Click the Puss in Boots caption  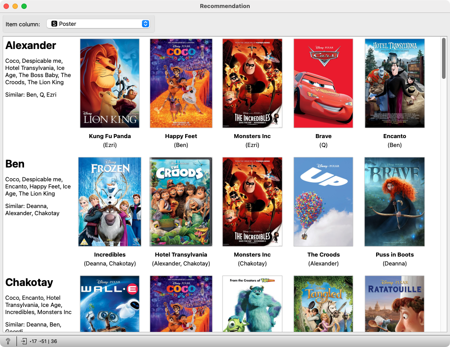[x=395, y=254]
